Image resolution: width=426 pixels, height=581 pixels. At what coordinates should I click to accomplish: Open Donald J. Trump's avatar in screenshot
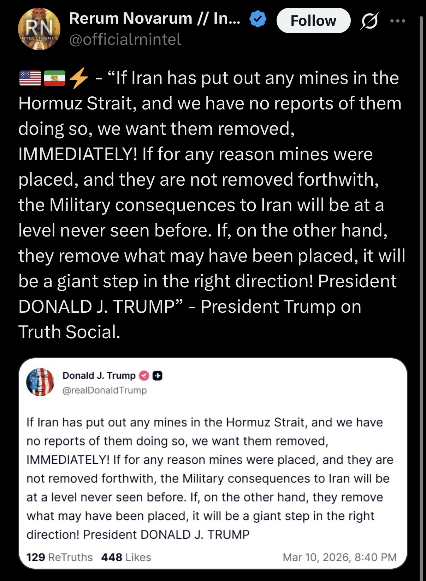click(x=40, y=382)
